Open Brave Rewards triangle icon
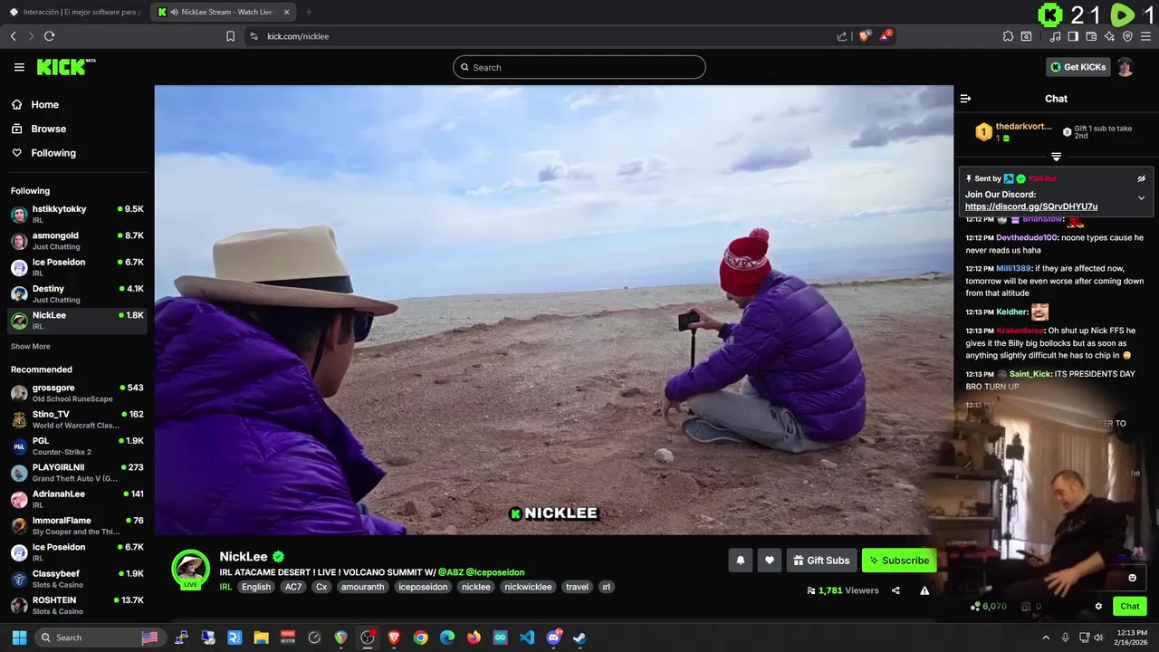This screenshot has height=652, width=1159. [x=886, y=36]
